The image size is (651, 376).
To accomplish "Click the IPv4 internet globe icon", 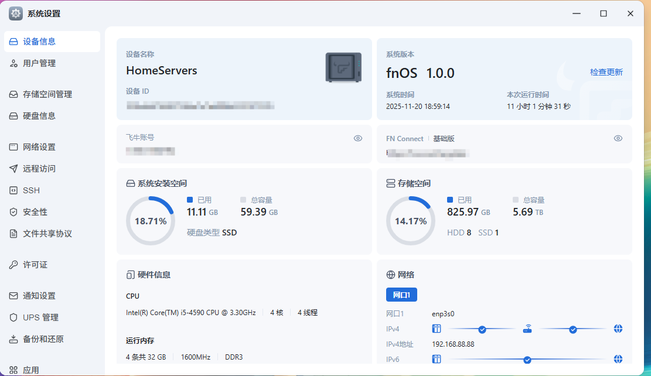I will [618, 329].
